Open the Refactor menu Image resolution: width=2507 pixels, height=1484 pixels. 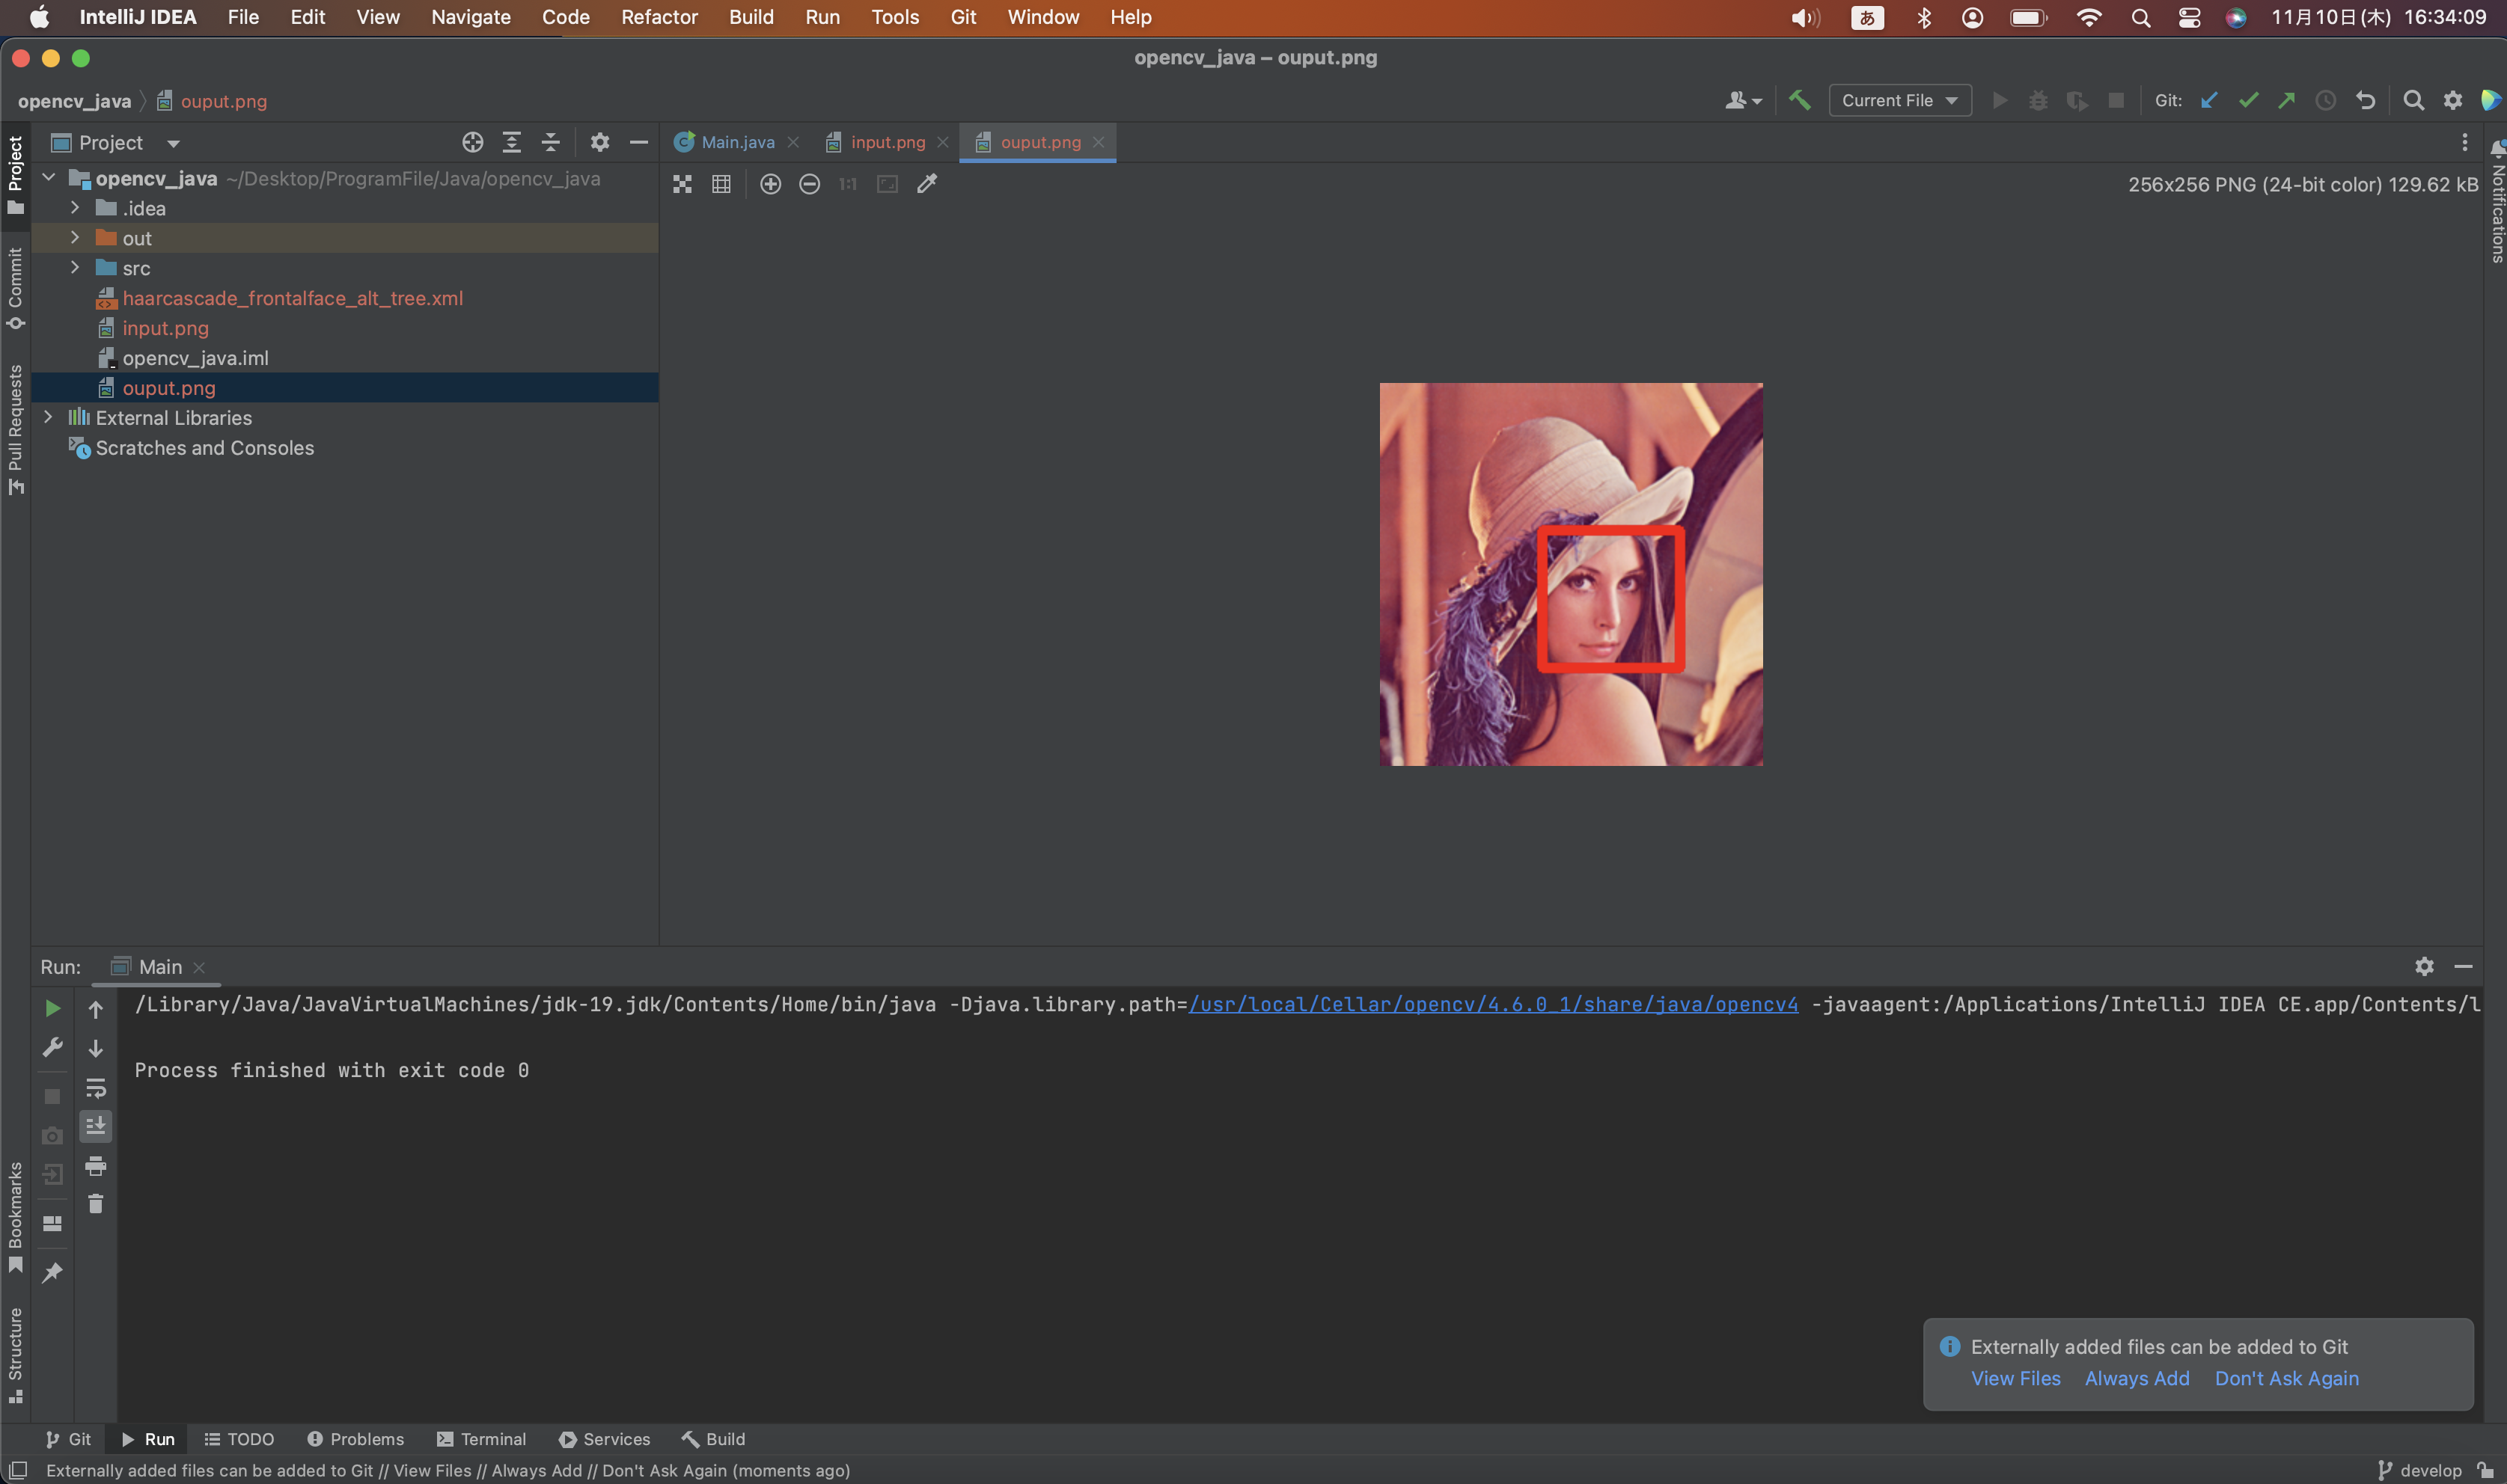coord(659,17)
